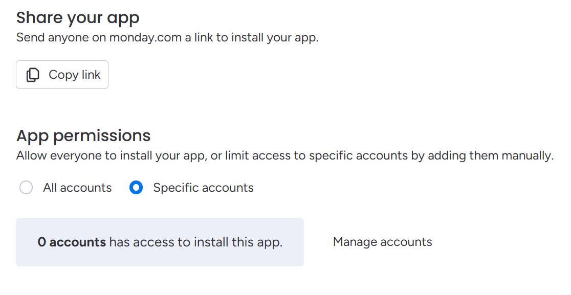This screenshot has height=295, width=571.
Task: Select the Specific accounts radio button
Action: pos(136,188)
